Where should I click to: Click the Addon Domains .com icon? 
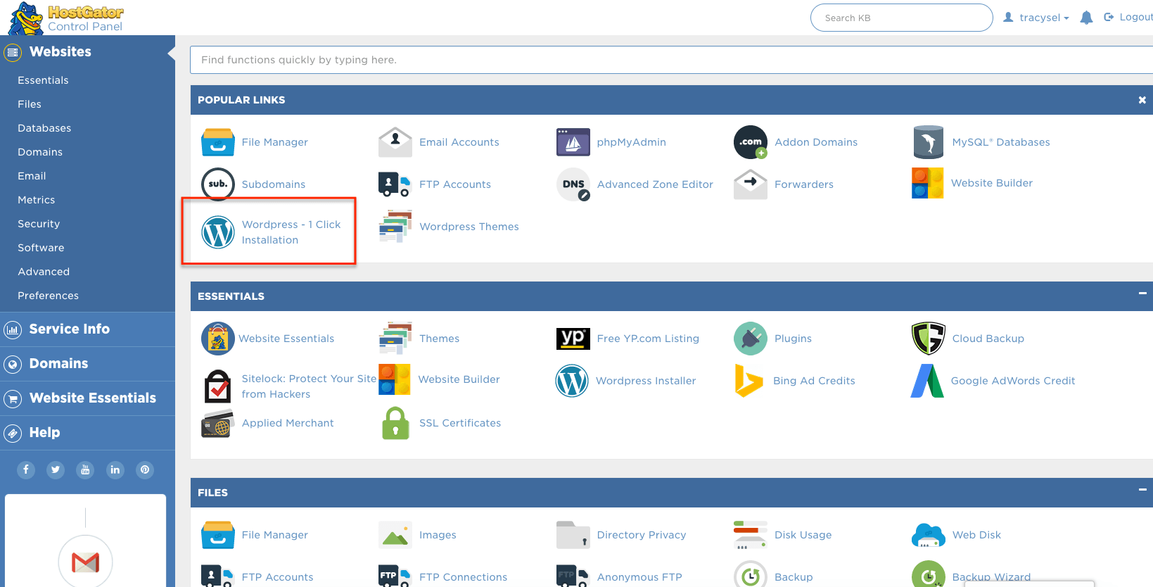751,142
